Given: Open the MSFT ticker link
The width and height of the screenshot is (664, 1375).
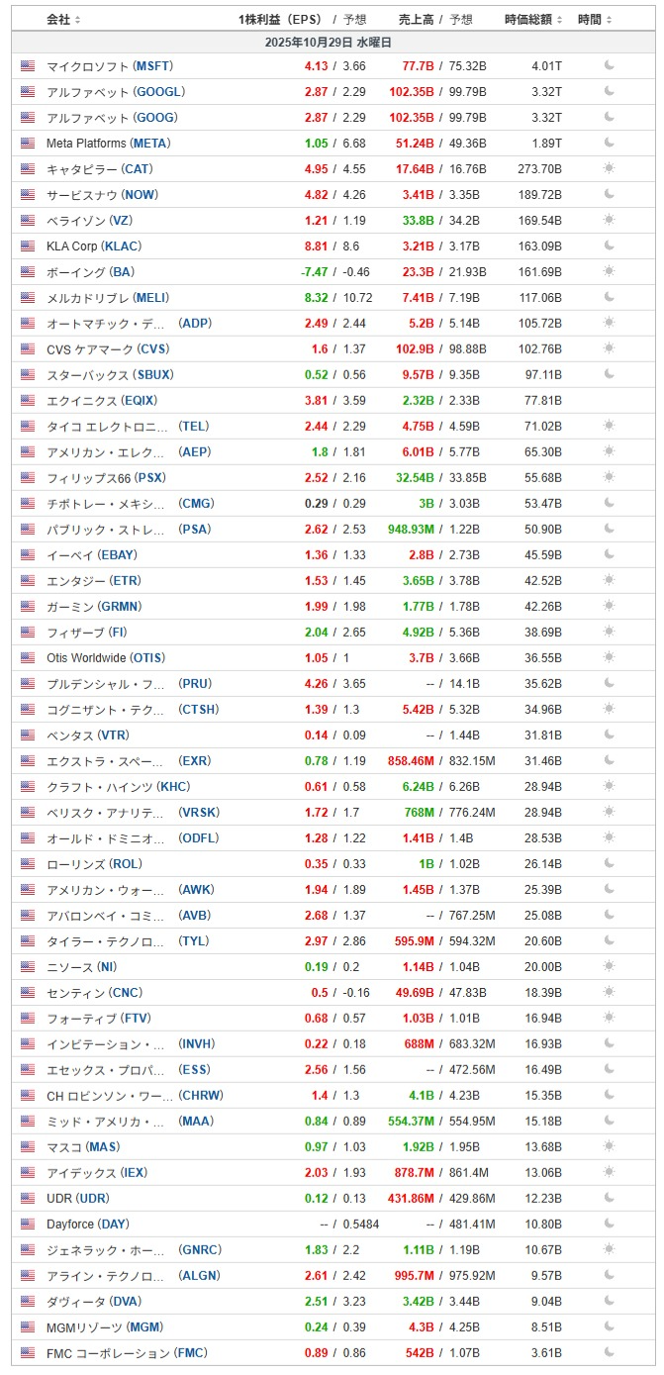Looking at the screenshot, I should coord(152,66).
